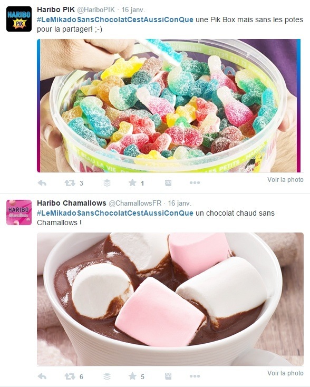The image size is (310, 387).
Task: Open the Haribo PIK profile avatar
Action: coord(19,19)
